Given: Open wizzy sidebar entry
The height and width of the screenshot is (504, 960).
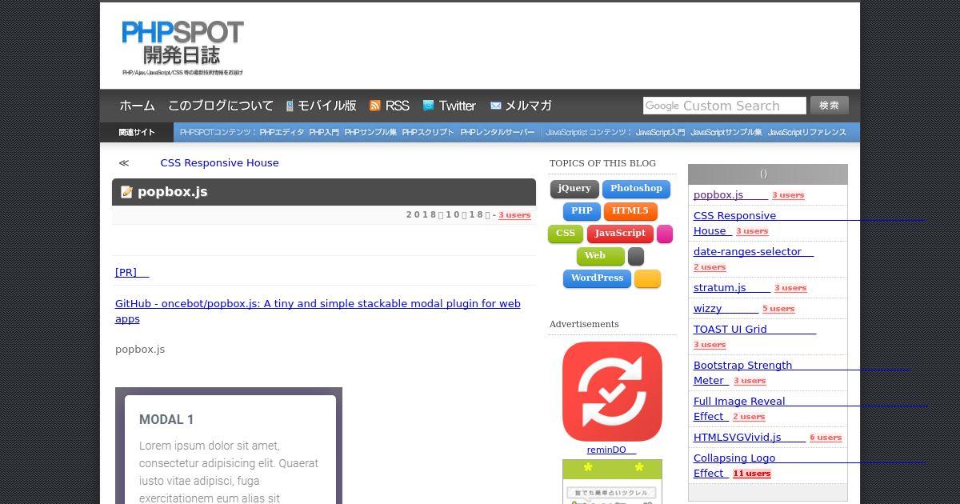Looking at the screenshot, I should tap(726, 309).
